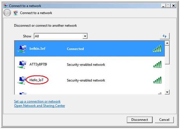180x129 pixels.
Task: Click the Hello_IoT network computer icon
Action: click(x=22, y=80)
